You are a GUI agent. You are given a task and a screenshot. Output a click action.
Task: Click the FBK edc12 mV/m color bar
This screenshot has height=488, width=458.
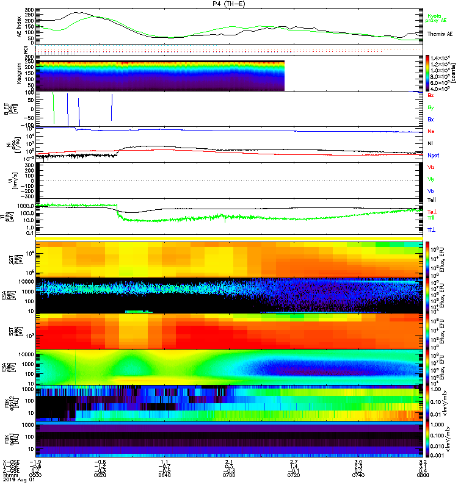coord(427,403)
